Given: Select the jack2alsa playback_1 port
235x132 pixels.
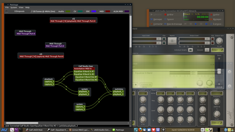Looking at the screenshot, I should tap(118, 92).
